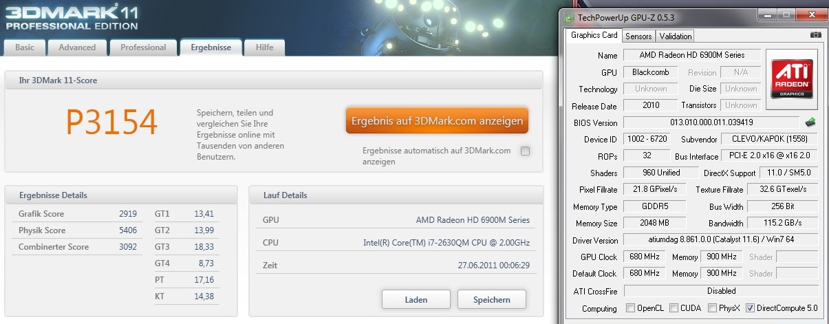Enable automatic results display on 3DMark.com
The height and width of the screenshot is (324, 829).
point(526,151)
